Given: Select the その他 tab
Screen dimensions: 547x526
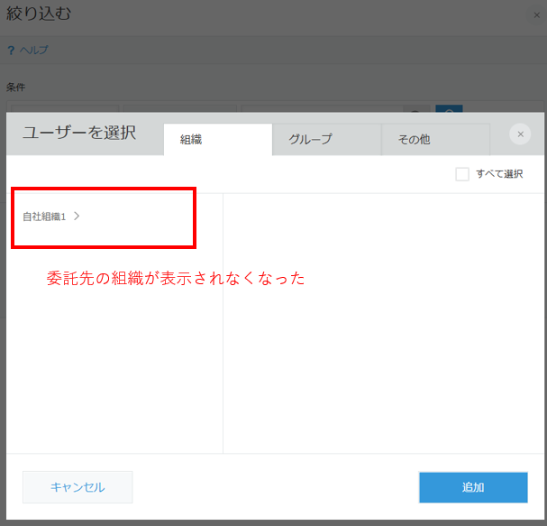Looking at the screenshot, I should (x=436, y=139).
